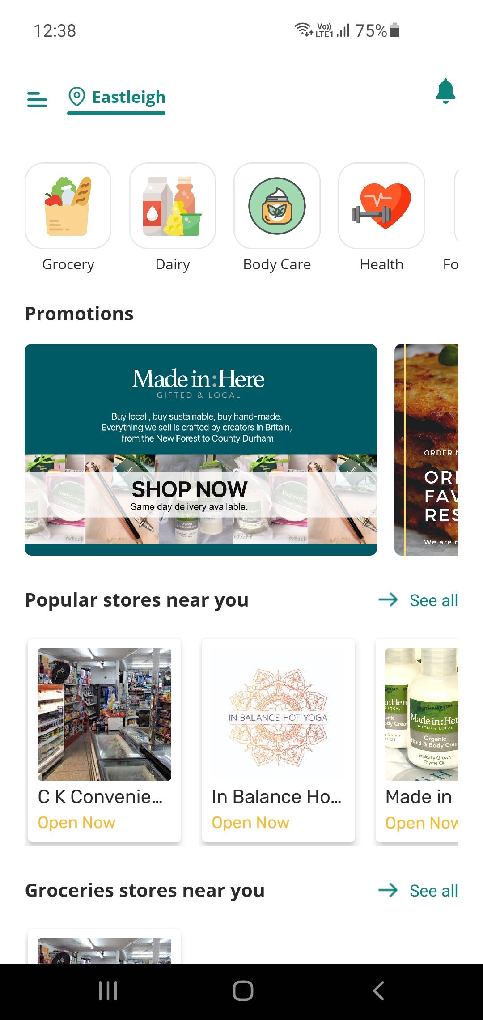Open Android recent apps button
The image size is (483, 1020).
point(108,990)
